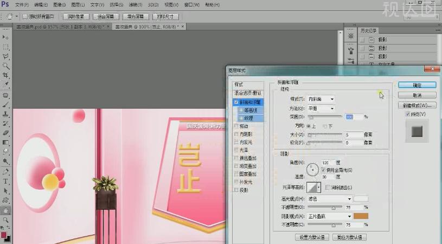
Task: Click the 设置为默认值 button
Action: 312,237
